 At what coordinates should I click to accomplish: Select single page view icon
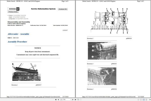click(x=138, y=100)
